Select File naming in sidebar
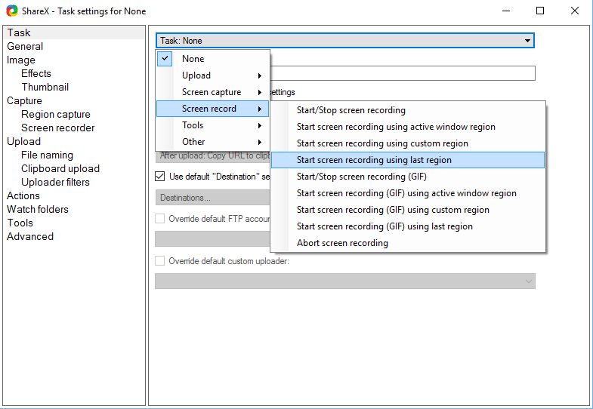Viewport: 593px width, 409px height. point(48,155)
